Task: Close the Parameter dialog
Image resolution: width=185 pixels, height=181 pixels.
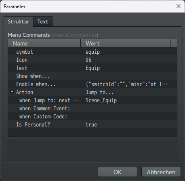Action: [179, 6]
